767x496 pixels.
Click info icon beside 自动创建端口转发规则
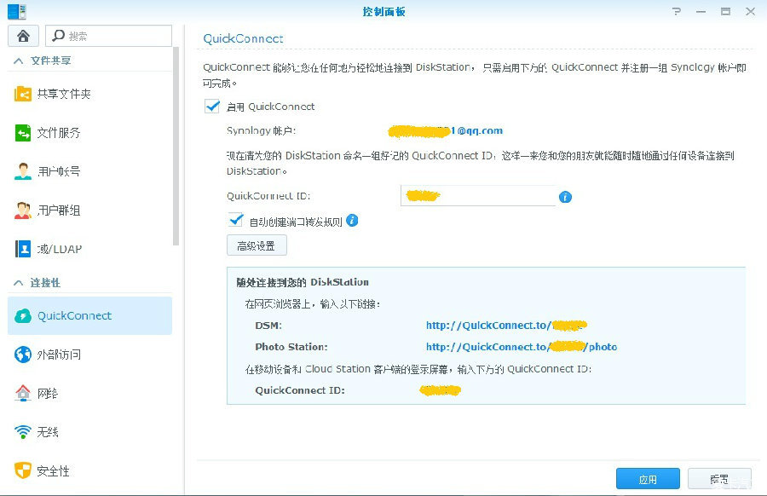pyautogui.click(x=352, y=221)
